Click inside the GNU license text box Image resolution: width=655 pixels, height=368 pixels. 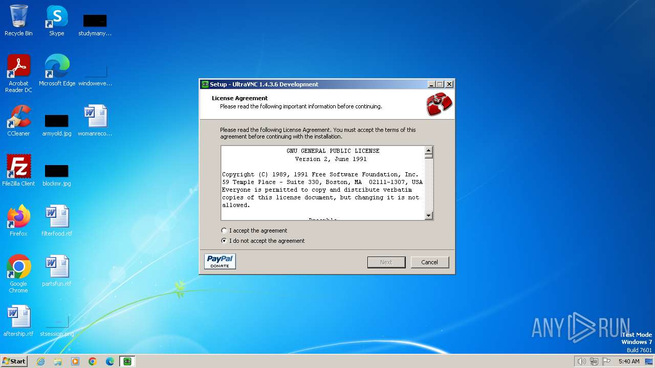[x=323, y=183]
